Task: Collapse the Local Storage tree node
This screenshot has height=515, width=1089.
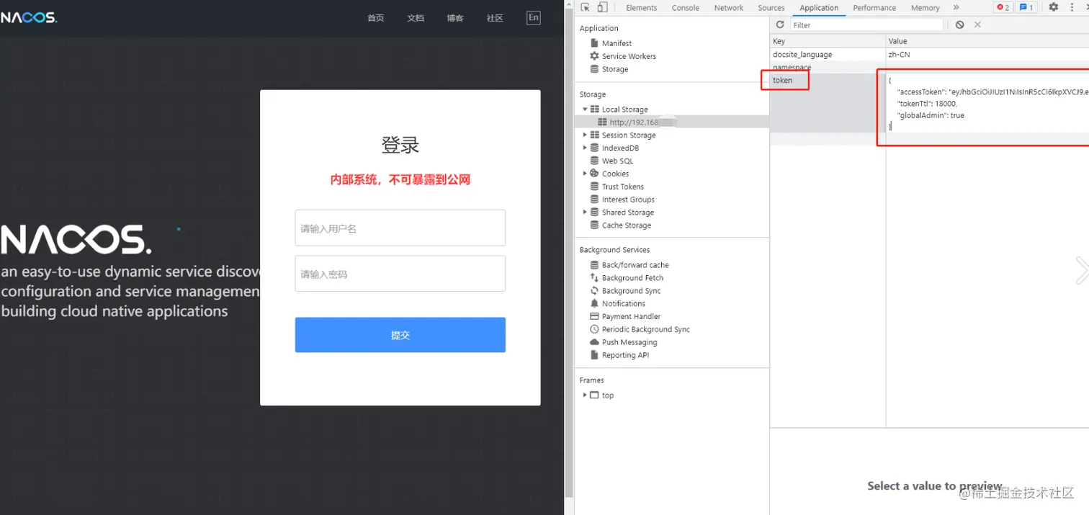Action: pos(585,109)
